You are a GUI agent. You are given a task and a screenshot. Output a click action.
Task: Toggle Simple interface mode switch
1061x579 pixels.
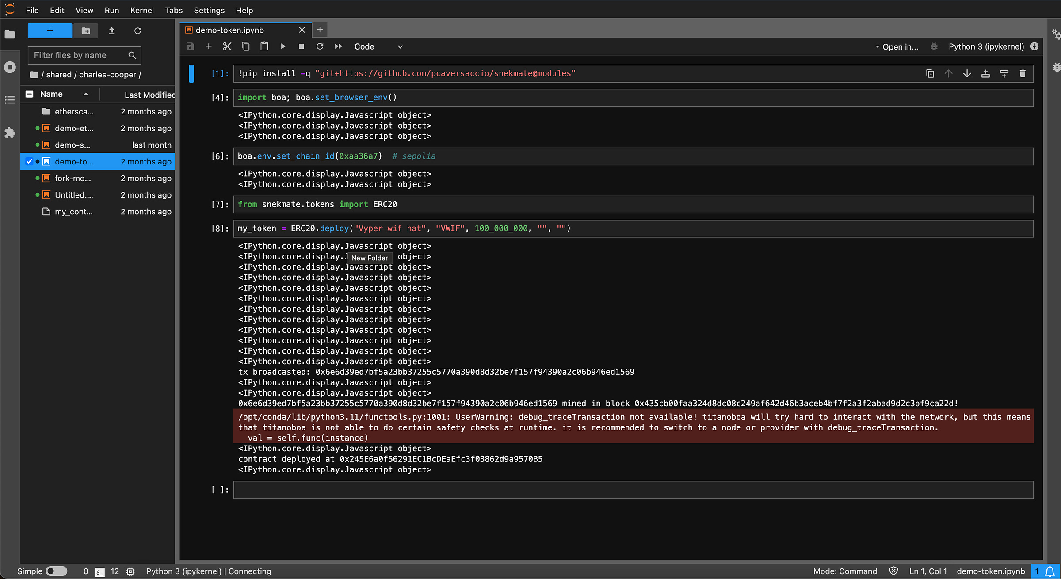point(57,571)
